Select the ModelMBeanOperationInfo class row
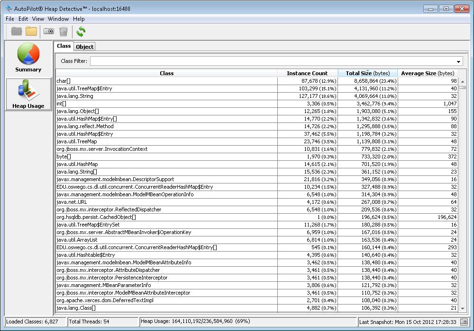Viewport: 474px width, 331px height. [257, 194]
